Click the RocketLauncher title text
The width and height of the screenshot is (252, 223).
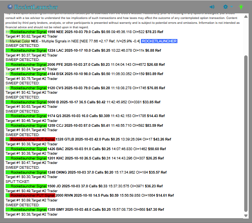36,7
